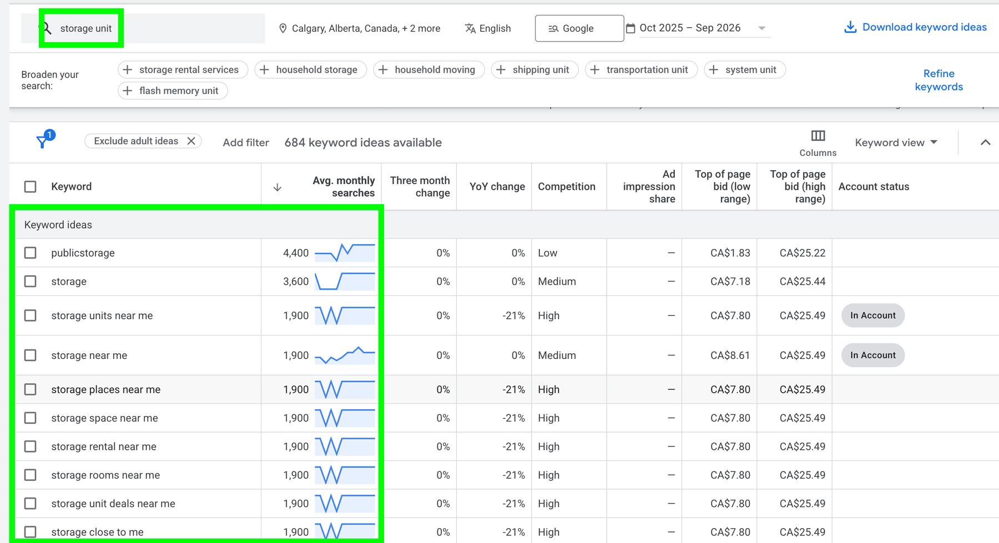Click the Three month change column header
999x543 pixels.
420,187
